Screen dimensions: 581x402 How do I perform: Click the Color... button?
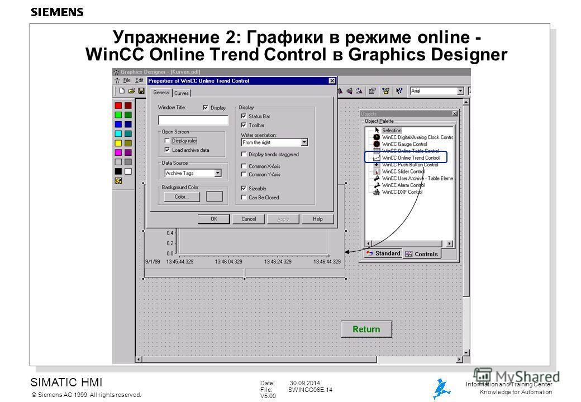pos(182,197)
